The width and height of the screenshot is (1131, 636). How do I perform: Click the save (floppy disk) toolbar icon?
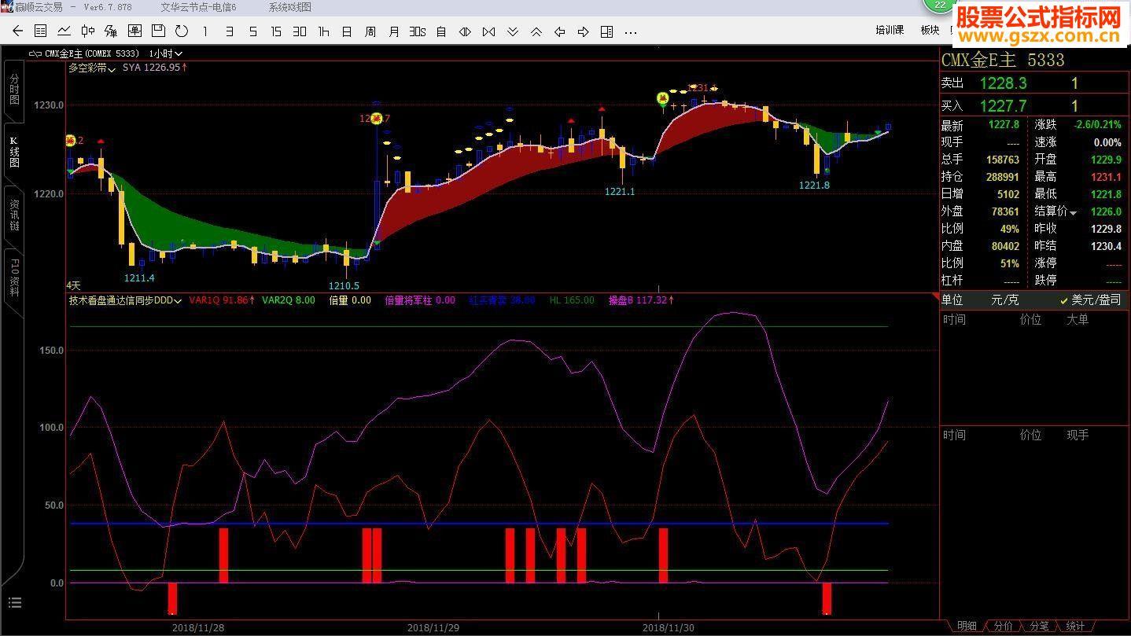coord(158,31)
